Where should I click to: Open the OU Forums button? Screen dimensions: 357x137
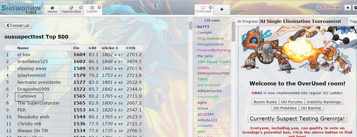pyautogui.click(x=292, y=102)
